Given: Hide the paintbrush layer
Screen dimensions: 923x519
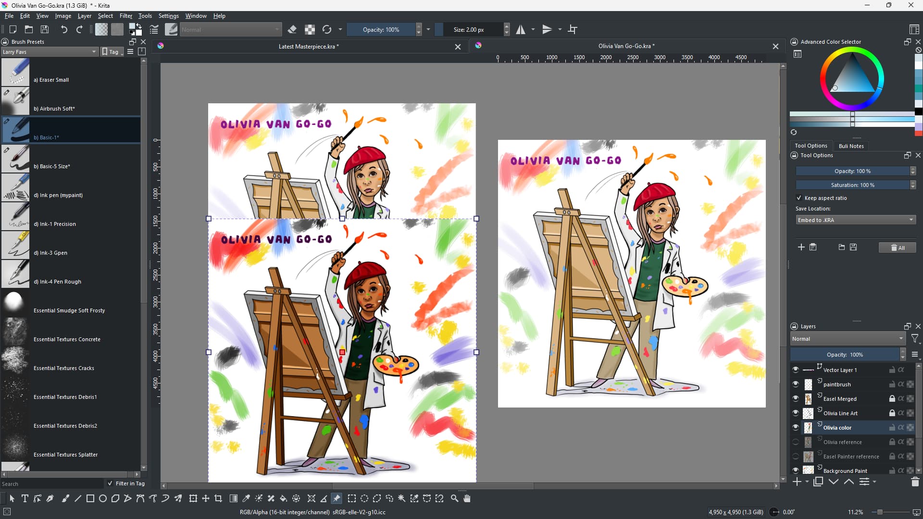Looking at the screenshot, I should (796, 384).
